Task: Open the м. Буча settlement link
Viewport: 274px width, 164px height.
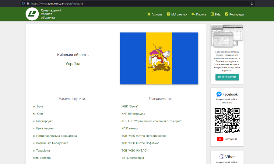Action: click(38, 107)
